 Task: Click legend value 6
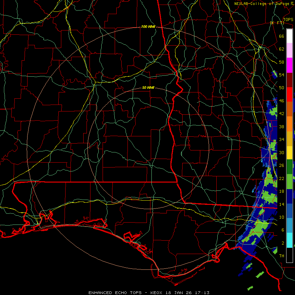click(x=283, y=230)
